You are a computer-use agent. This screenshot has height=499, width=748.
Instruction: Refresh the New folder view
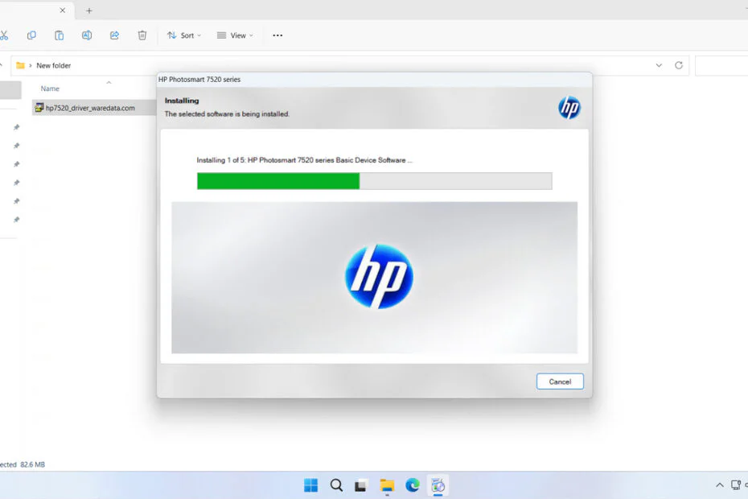(678, 65)
